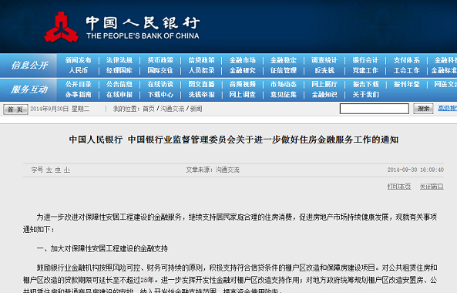
Task: Open 在线访谈 under 服务互动
Action: (x=160, y=84)
